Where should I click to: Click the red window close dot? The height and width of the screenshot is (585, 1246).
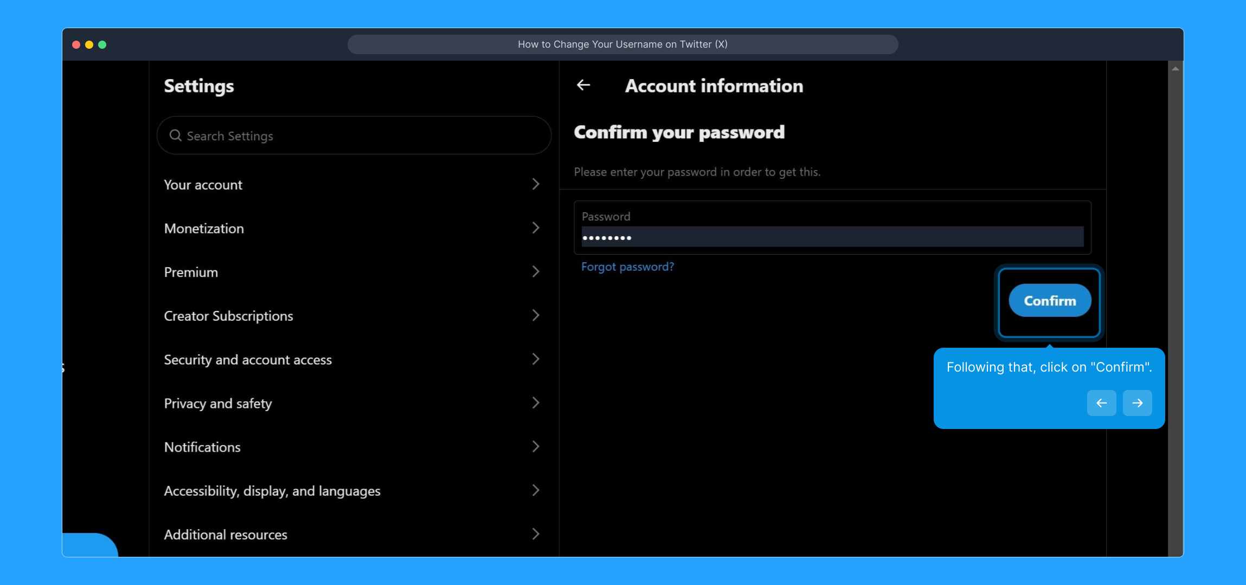[x=76, y=44]
